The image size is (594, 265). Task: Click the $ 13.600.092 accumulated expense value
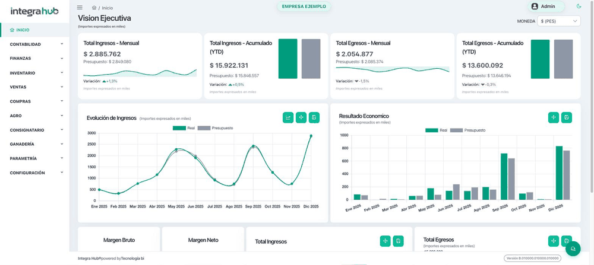(482, 65)
